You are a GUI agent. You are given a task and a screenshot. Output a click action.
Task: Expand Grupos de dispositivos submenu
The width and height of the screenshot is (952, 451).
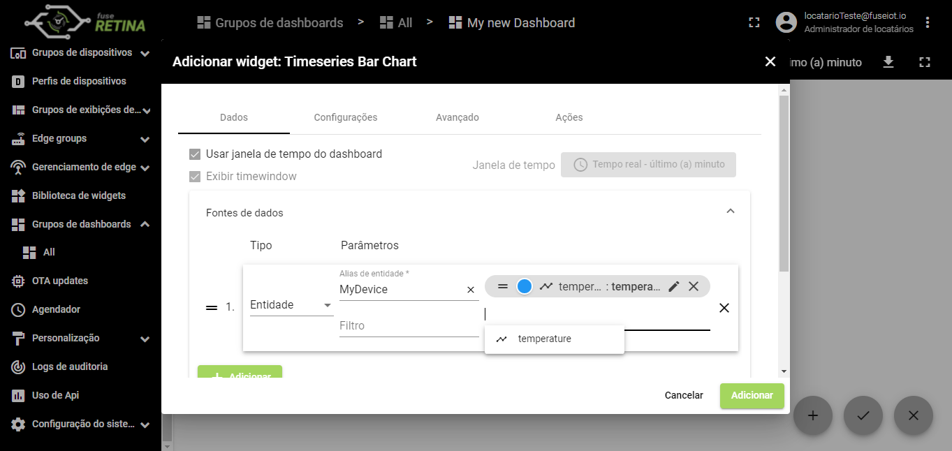(x=145, y=53)
